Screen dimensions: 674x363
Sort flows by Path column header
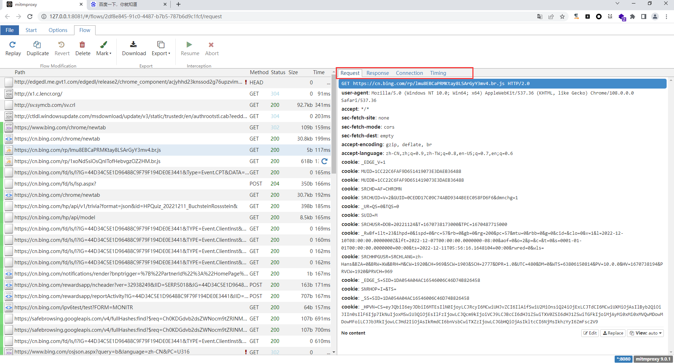(x=20, y=72)
